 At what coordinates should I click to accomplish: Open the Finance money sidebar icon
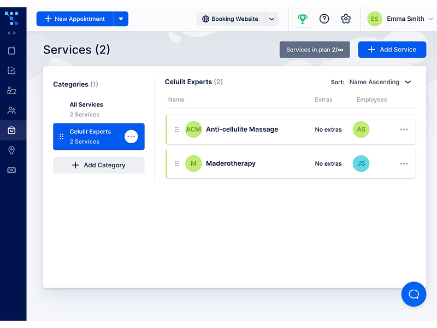[x=11, y=170]
